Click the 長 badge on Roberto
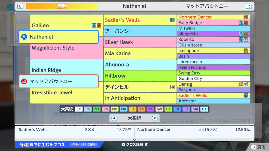This screenshot has height=151, width=269. click(241, 40)
